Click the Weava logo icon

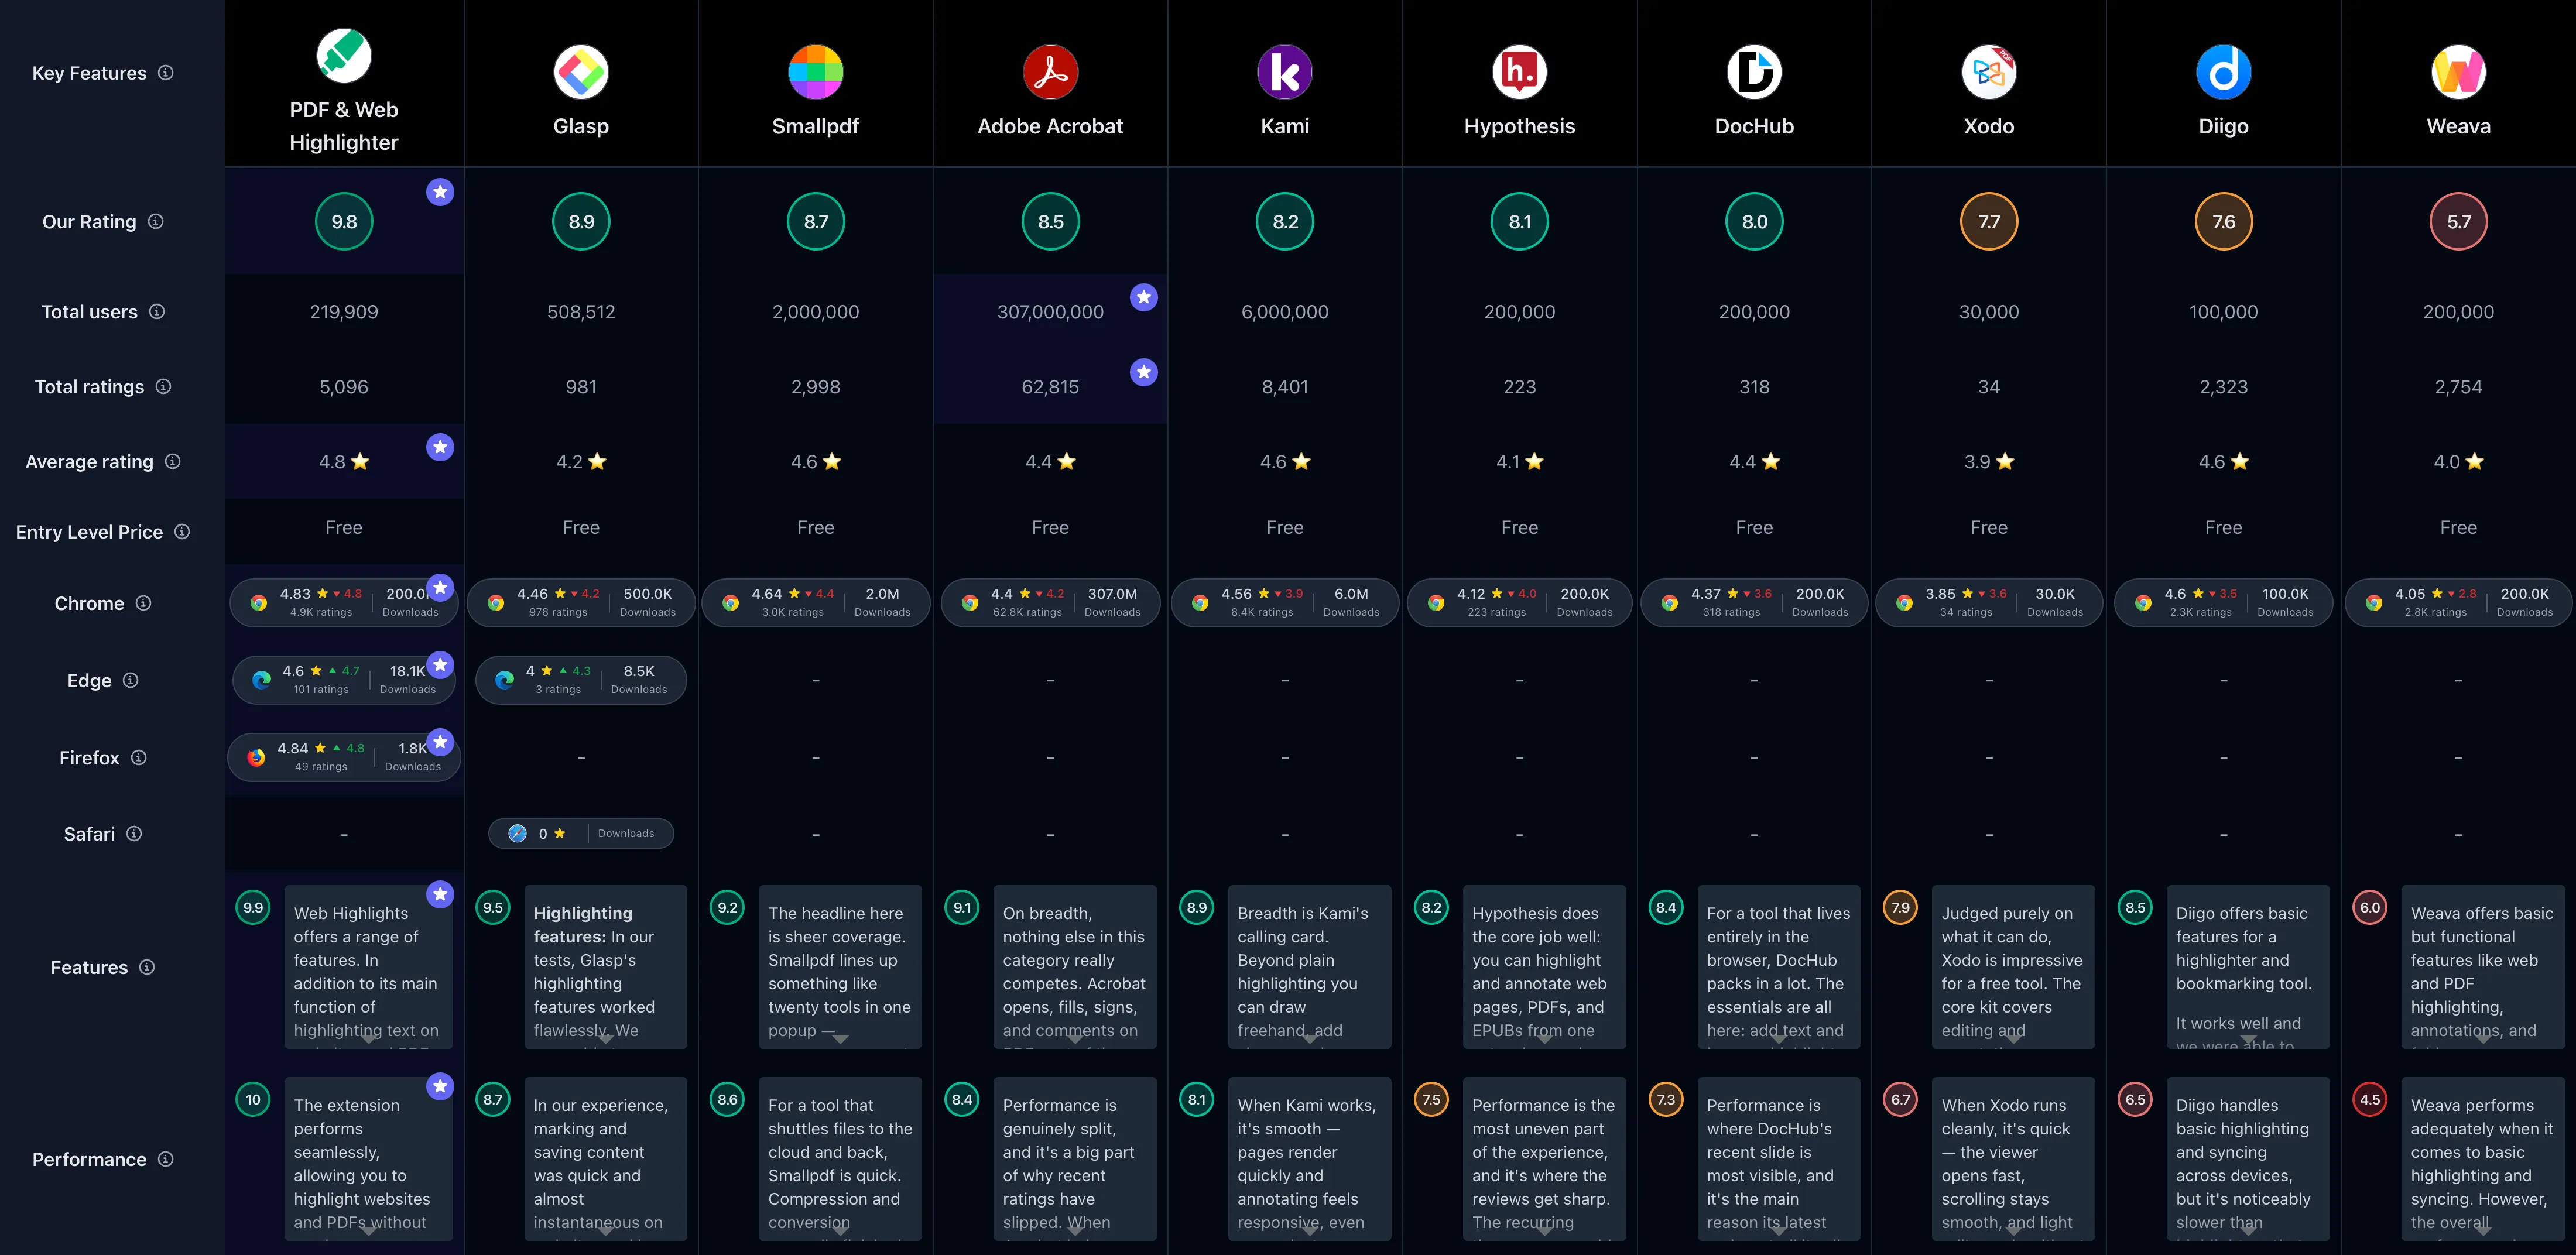pos(2458,72)
